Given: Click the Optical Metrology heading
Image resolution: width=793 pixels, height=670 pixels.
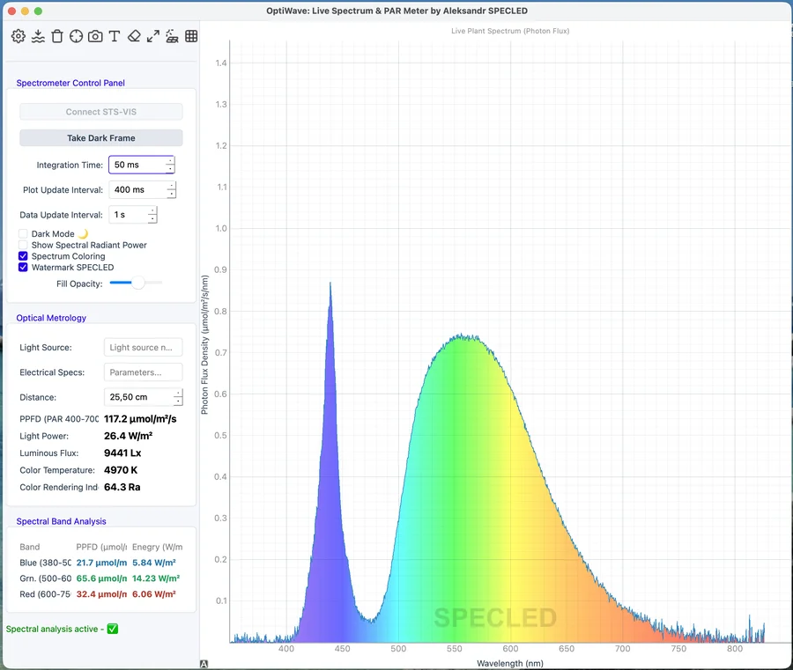Looking at the screenshot, I should (x=51, y=318).
